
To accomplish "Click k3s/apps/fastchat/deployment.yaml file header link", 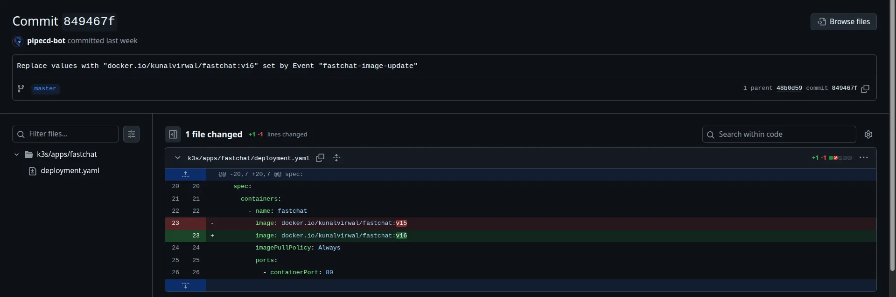I will click(x=249, y=158).
